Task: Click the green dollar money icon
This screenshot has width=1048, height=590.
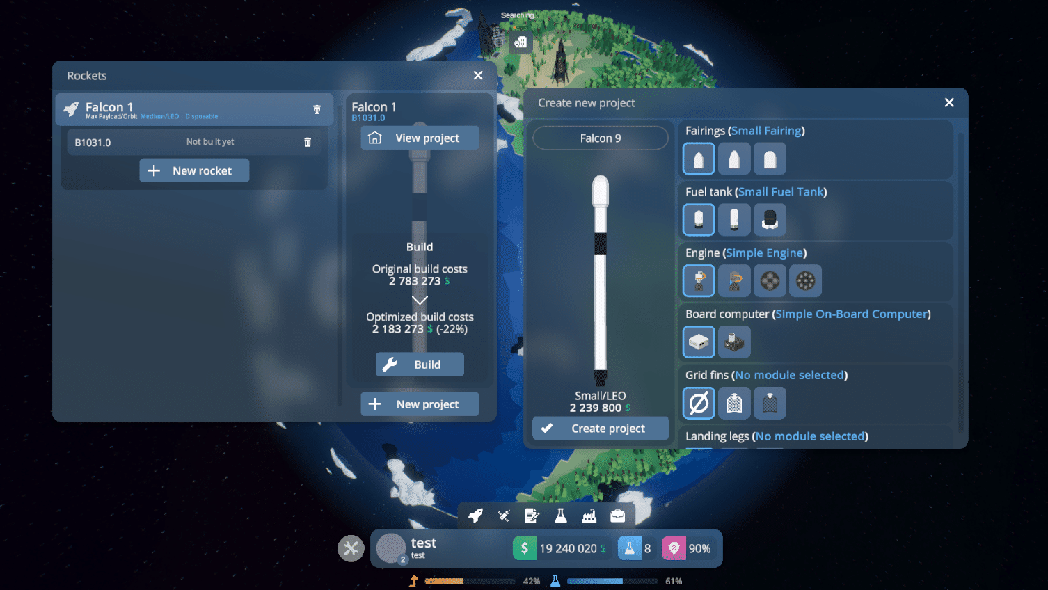Action: tap(525, 548)
